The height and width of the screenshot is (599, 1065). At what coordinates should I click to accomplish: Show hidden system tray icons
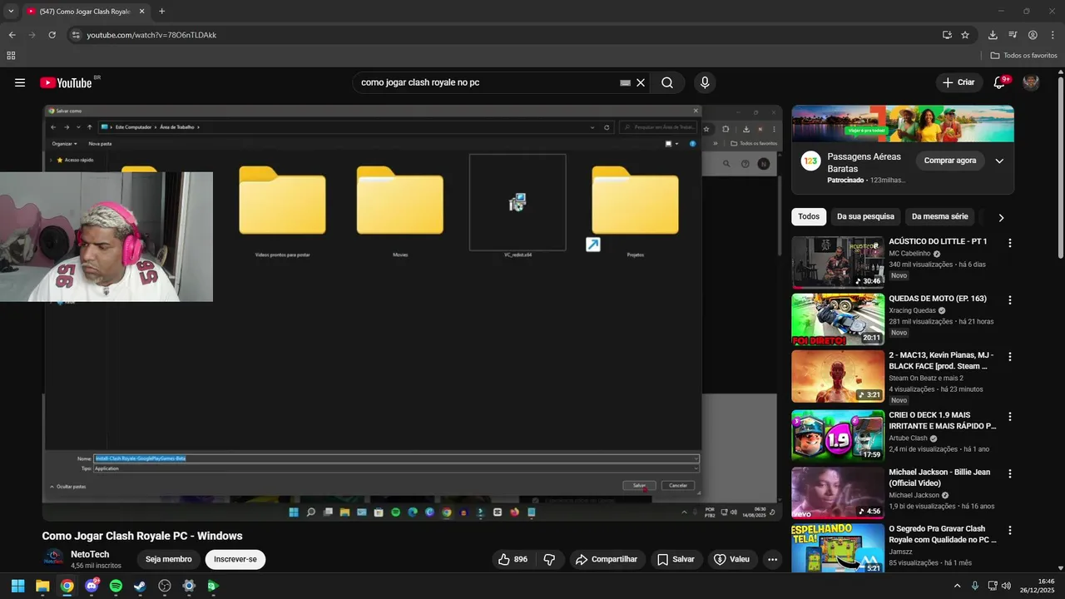click(x=957, y=586)
